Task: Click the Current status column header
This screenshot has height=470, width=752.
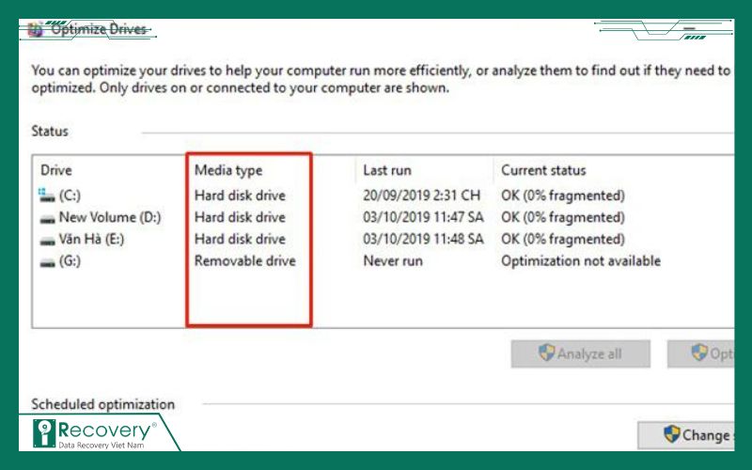Action: [543, 170]
